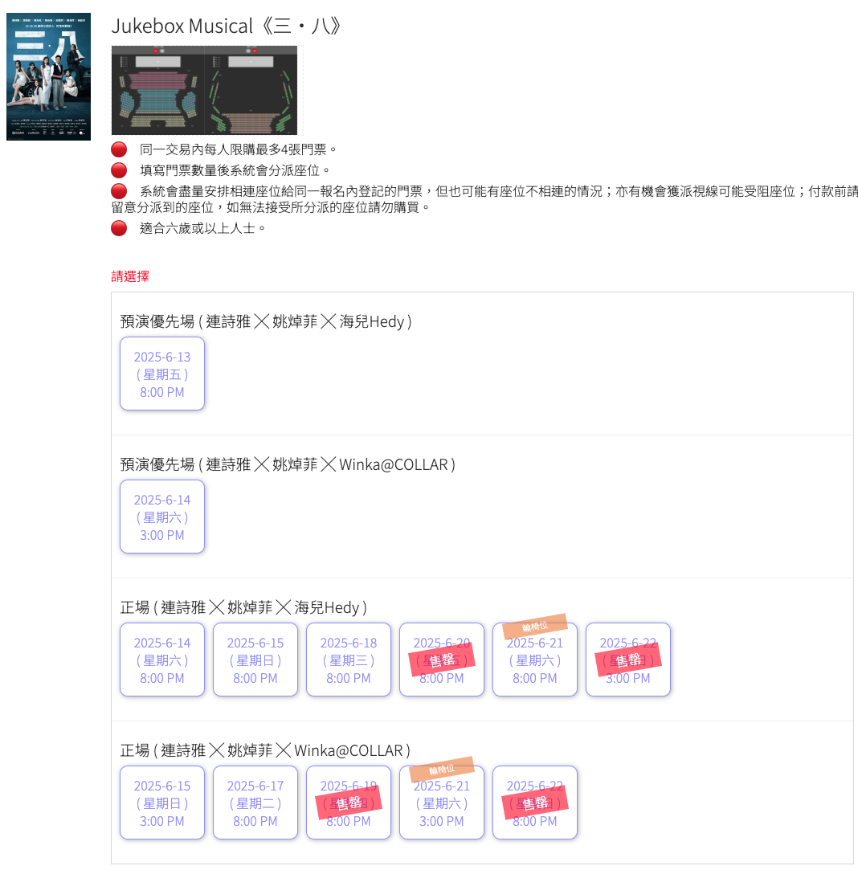
Task: Select the 2025-6-15 Sunday 8:00 PM show
Action: 255,660
